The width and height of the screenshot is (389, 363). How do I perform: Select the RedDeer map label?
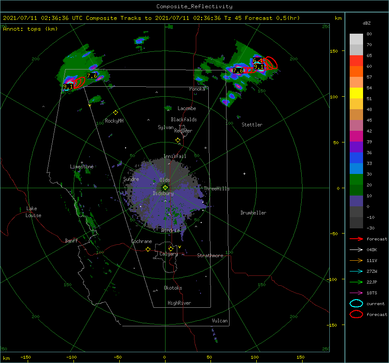click(183, 131)
